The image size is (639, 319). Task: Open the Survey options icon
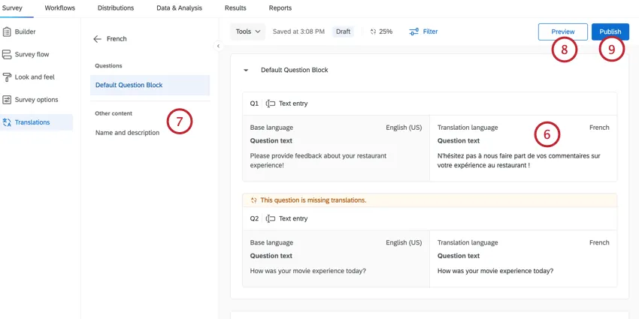coord(8,100)
